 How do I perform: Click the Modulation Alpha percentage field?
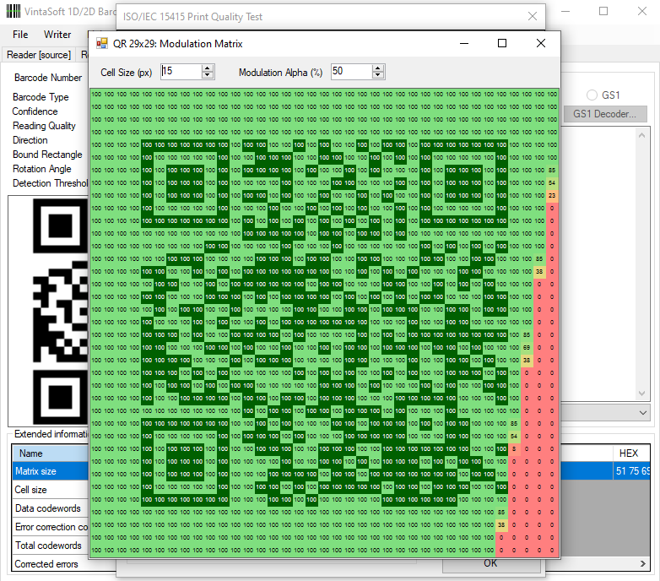point(352,71)
